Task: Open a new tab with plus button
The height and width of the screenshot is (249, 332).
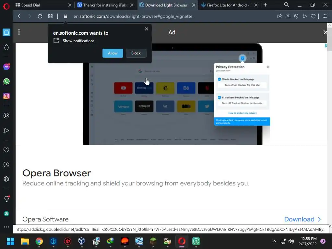Action: [265, 5]
